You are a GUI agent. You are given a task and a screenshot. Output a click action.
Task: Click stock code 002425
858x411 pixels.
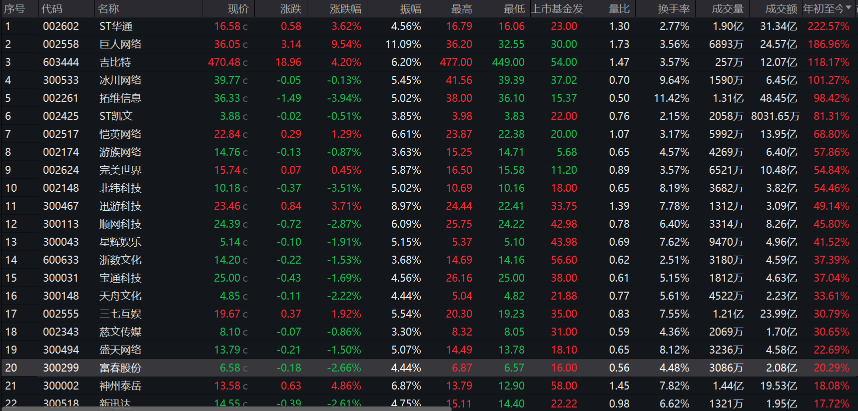click(x=61, y=116)
